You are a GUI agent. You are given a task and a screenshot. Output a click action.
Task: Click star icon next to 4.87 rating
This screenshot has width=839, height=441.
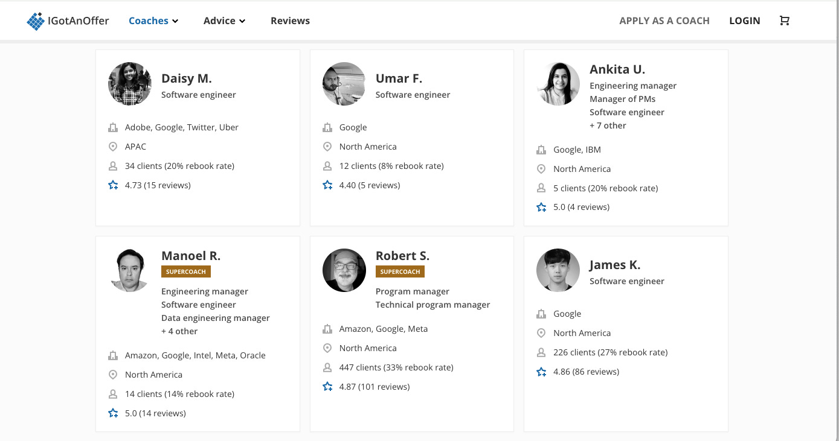click(327, 387)
